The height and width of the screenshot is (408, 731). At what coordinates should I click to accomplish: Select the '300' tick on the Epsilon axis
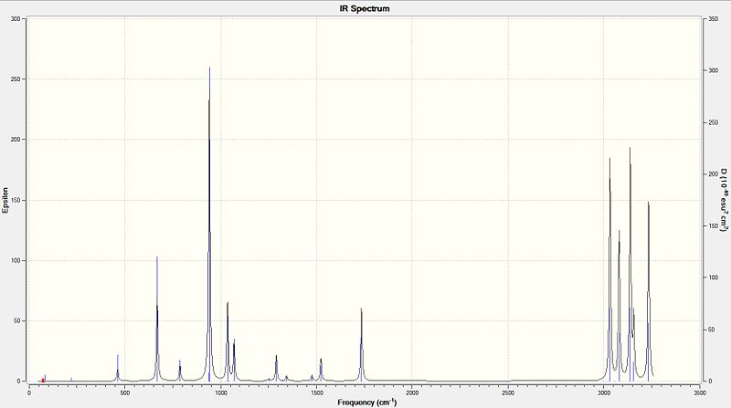tap(16, 19)
